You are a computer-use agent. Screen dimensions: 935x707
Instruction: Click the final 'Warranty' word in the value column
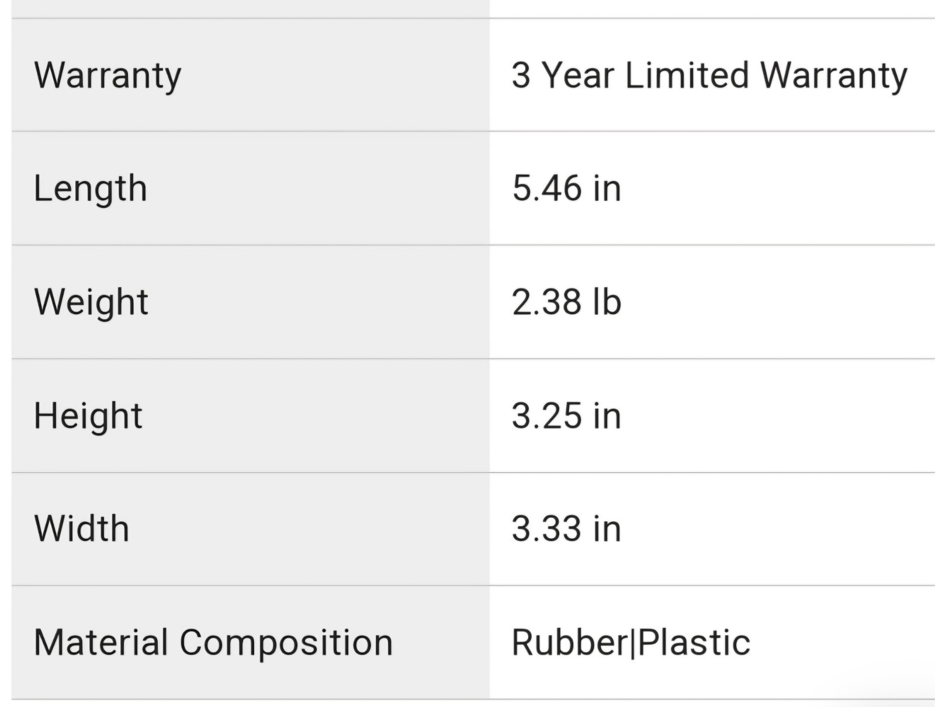click(833, 76)
